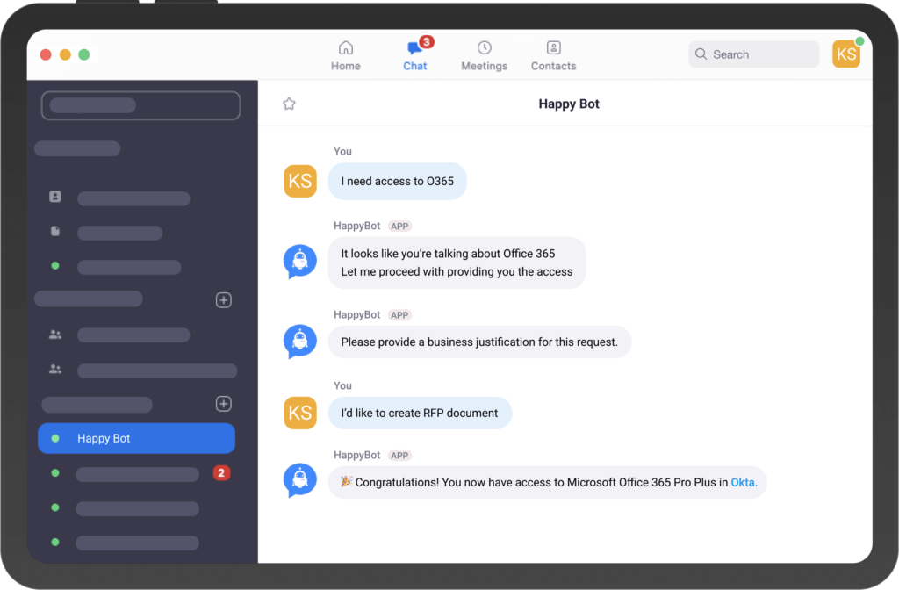Select the Home icon in top navigation
The height and width of the screenshot is (590, 899).
coord(345,48)
